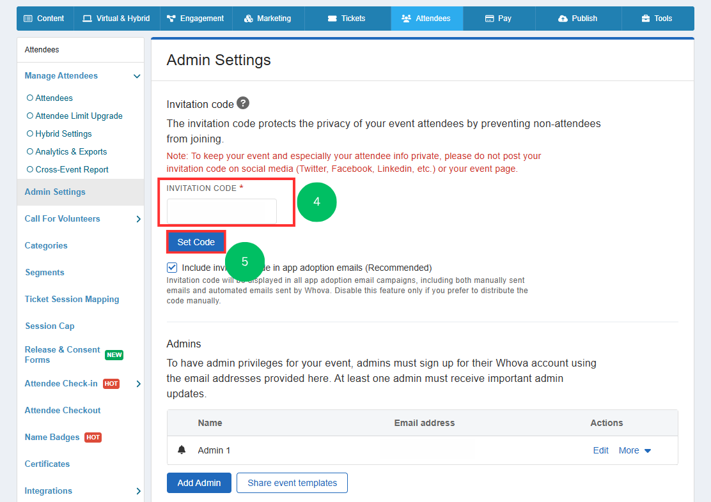Click the Content tab list icon
Viewport: 711px width, 502px height.
click(28, 19)
